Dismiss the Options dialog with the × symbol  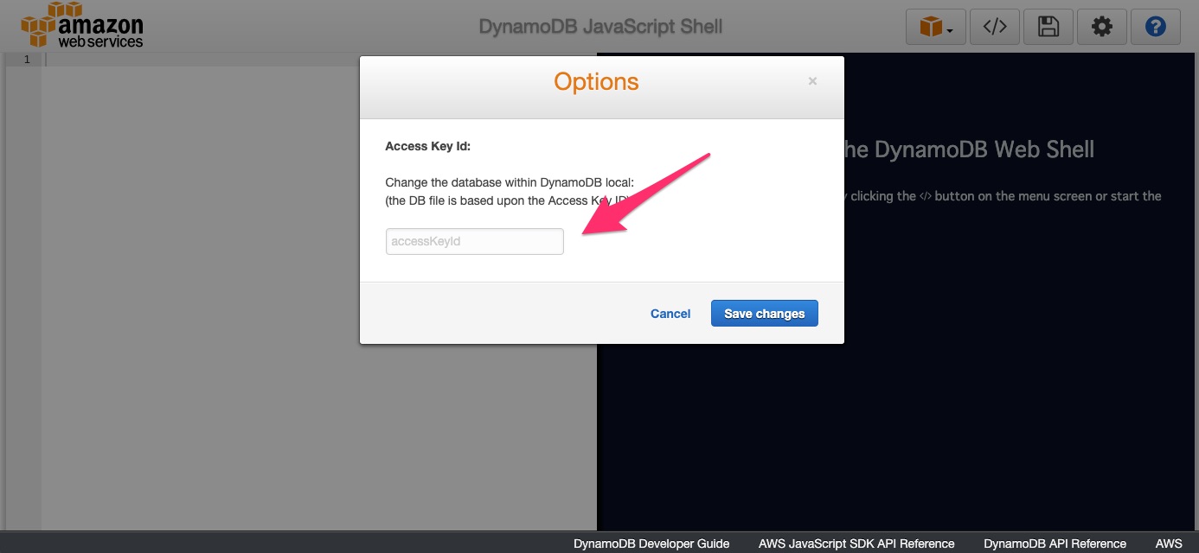pyautogui.click(x=812, y=80)
